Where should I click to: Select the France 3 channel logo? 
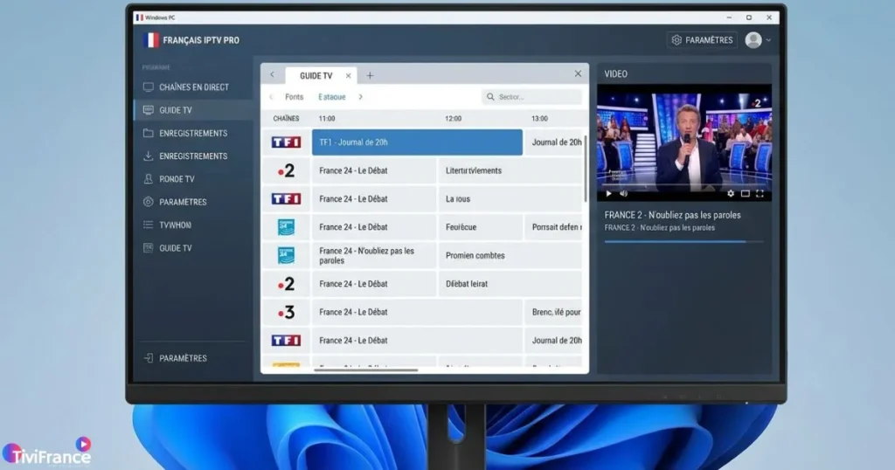(286, 312)
